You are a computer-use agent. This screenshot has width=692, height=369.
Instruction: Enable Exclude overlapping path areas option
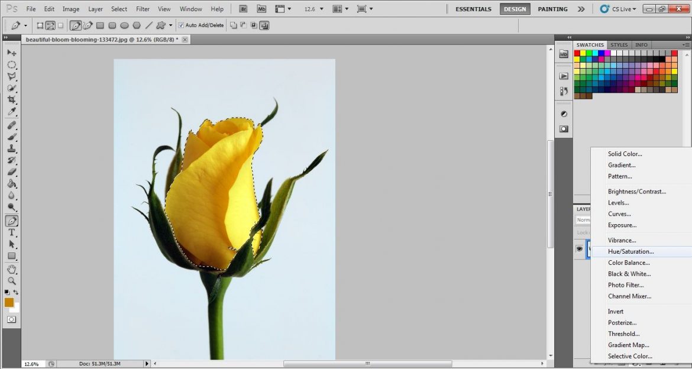pyautogui.click(x=264, y=25)
